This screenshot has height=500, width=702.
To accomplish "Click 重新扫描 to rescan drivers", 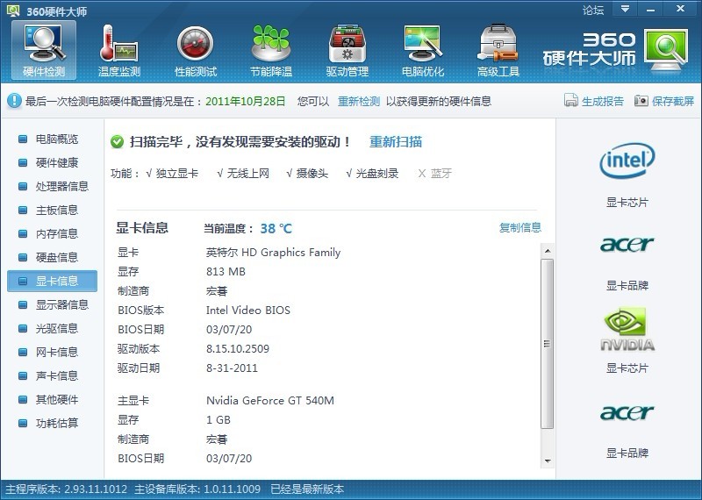I will coord(396,142).
